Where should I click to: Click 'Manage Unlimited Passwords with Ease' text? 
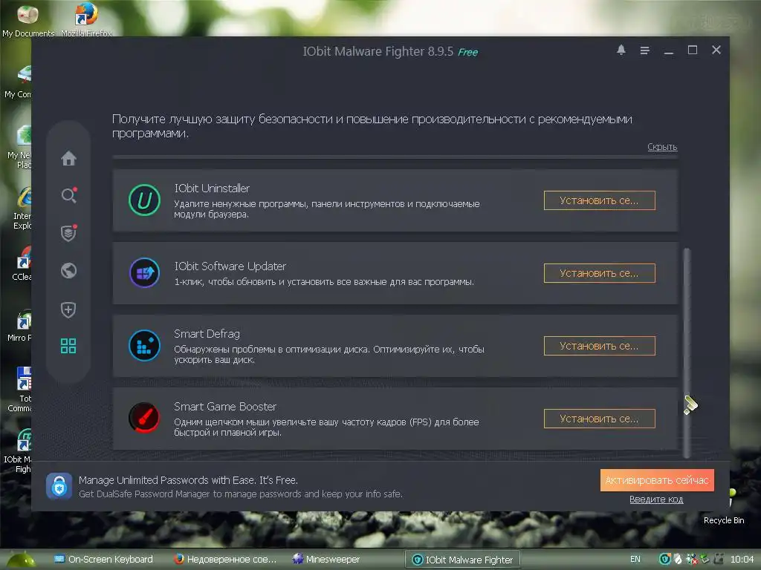[x=188, y=480]
